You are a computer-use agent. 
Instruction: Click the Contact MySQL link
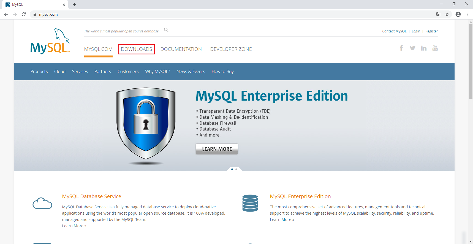[394, 31]
